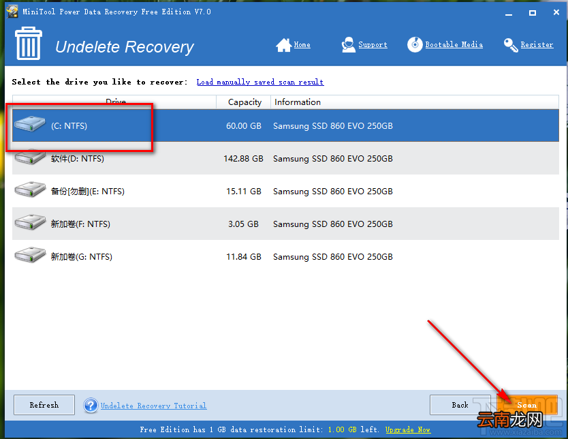Click the 11.84 GB capacity cell
The width and height of the screenshot is (568, 439).
pyautogui.click(x=244, y=257)
